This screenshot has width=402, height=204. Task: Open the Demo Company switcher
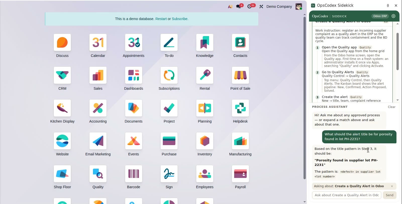point(279,7)
